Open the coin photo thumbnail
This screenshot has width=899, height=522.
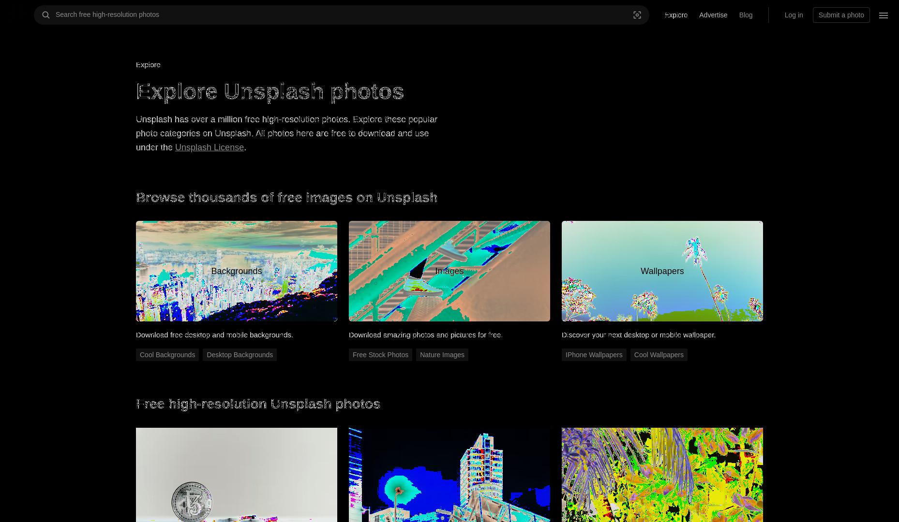coord(237,475)
